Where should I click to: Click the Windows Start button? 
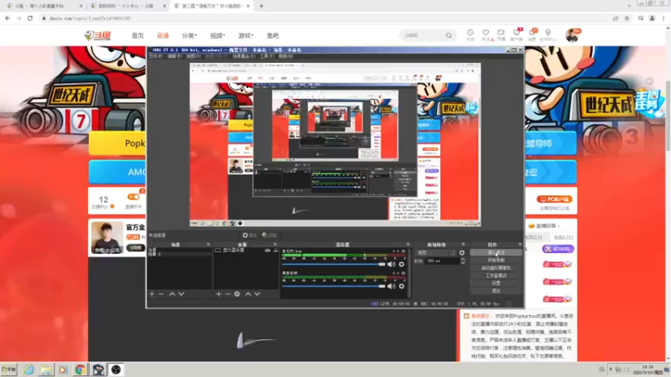pos(8,369)
